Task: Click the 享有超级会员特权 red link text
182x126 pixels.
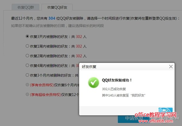Action: 45,95
